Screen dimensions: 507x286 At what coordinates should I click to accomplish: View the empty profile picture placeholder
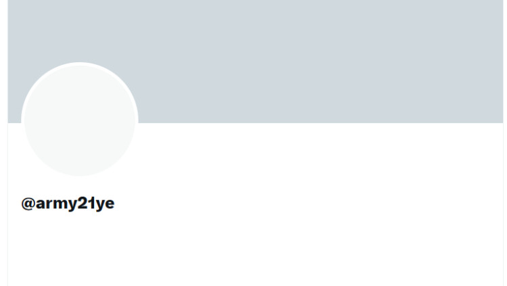tap(80, 120)
